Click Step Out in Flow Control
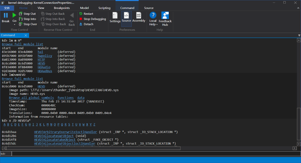This screenshot has height=163, width=301. (x=27, y=14)
